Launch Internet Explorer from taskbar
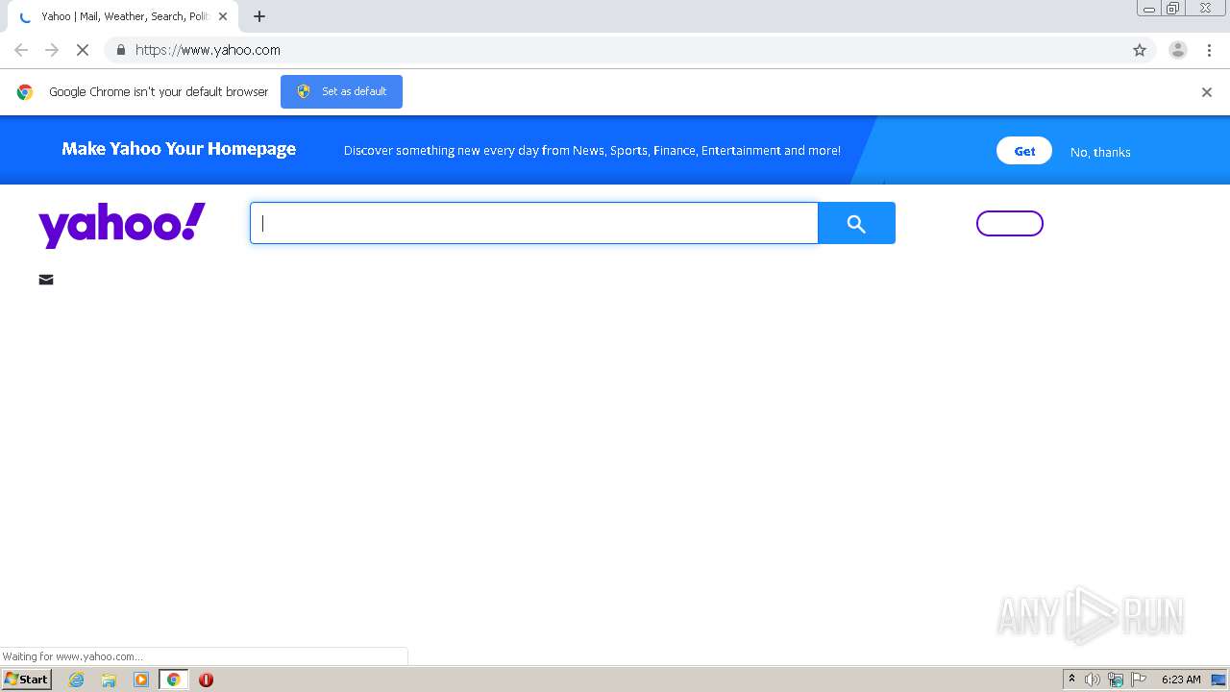 pos(77,680)
